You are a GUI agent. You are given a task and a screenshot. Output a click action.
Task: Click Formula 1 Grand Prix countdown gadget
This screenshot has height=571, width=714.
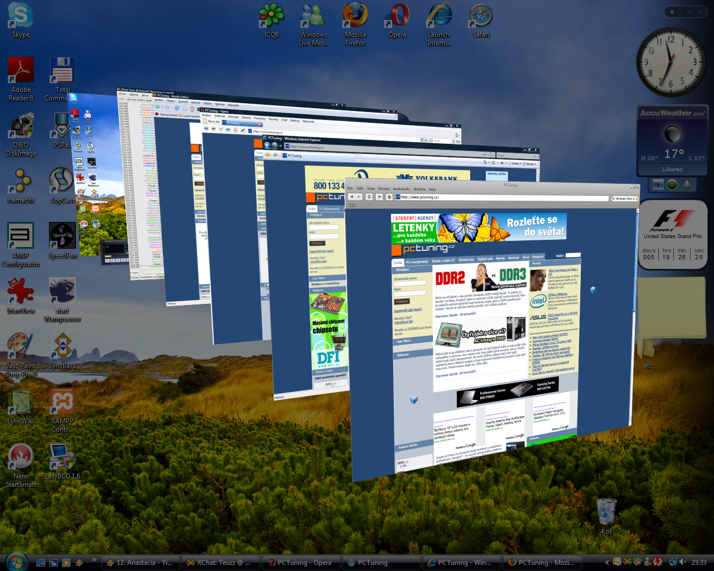673,234
